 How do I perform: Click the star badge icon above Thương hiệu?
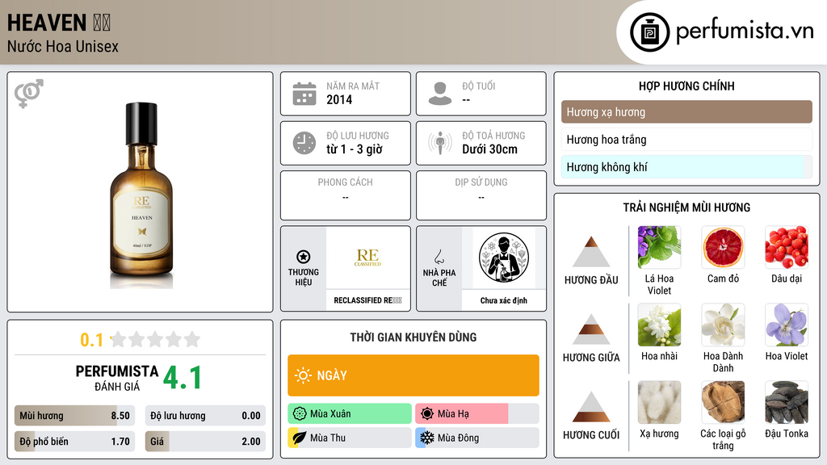[x=304, y=257]
